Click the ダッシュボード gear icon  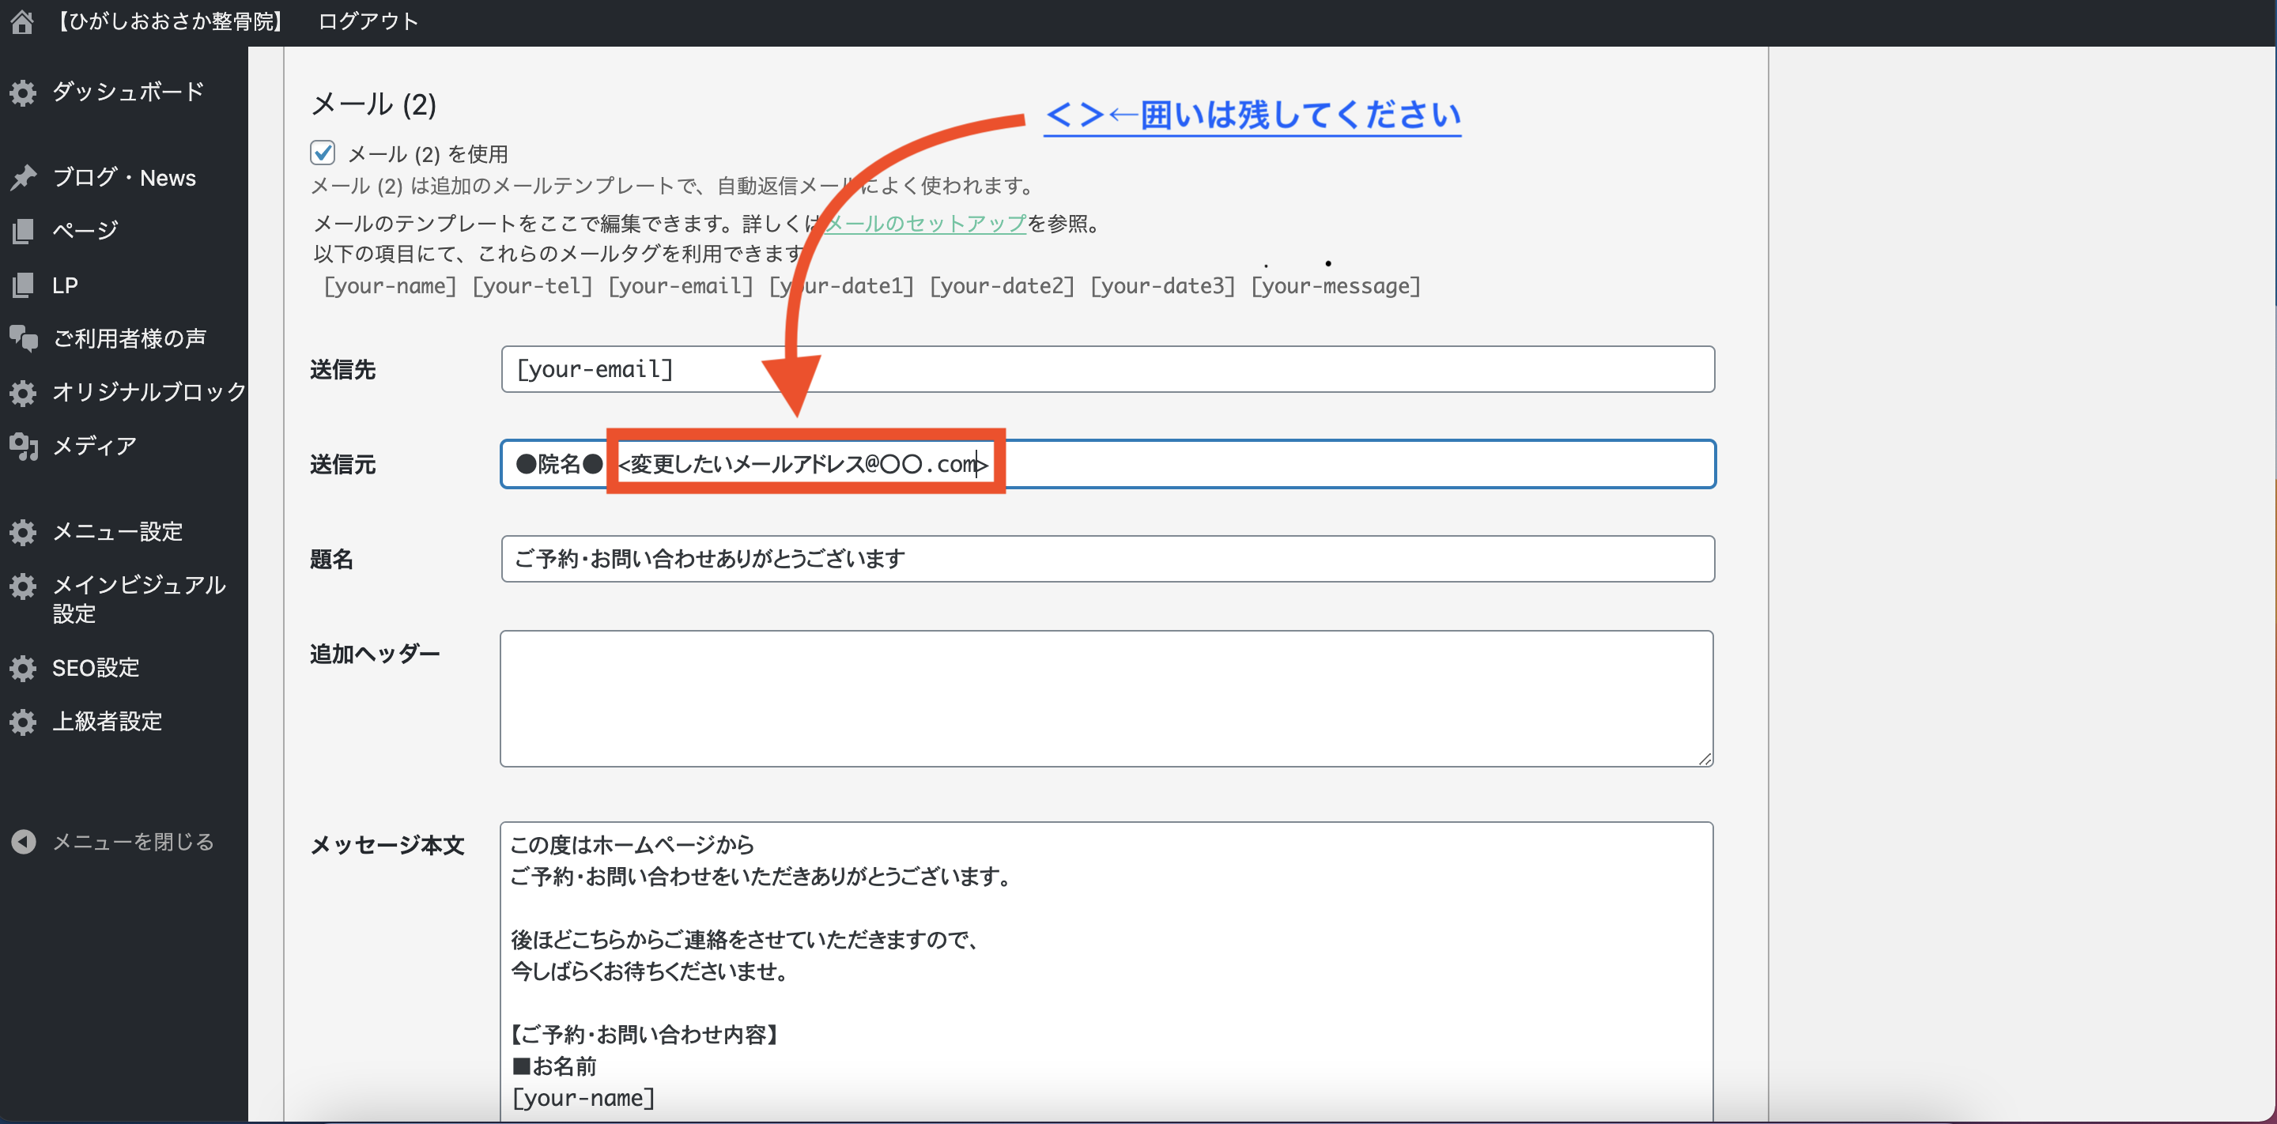(23, 92)
